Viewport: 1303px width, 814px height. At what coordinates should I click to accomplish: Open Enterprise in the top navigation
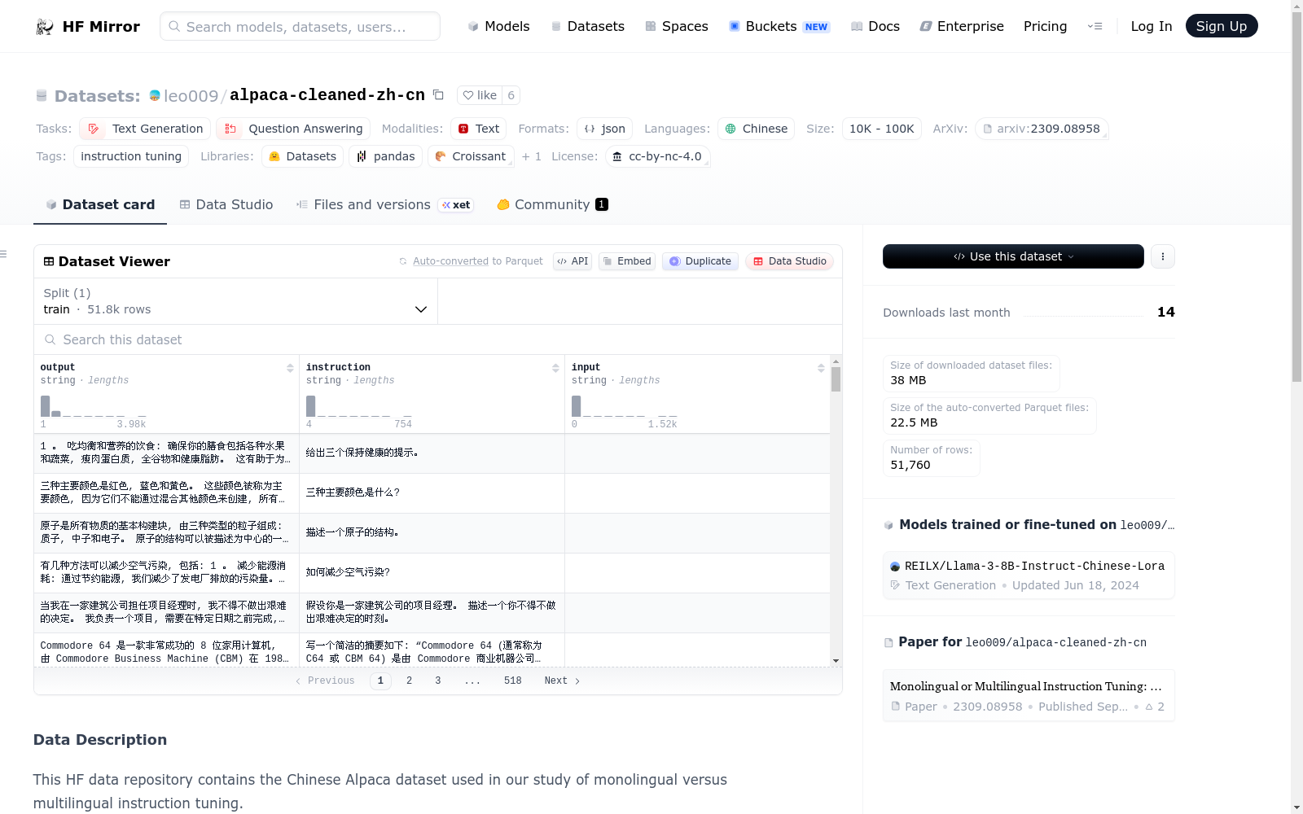(x=962, y=26)
